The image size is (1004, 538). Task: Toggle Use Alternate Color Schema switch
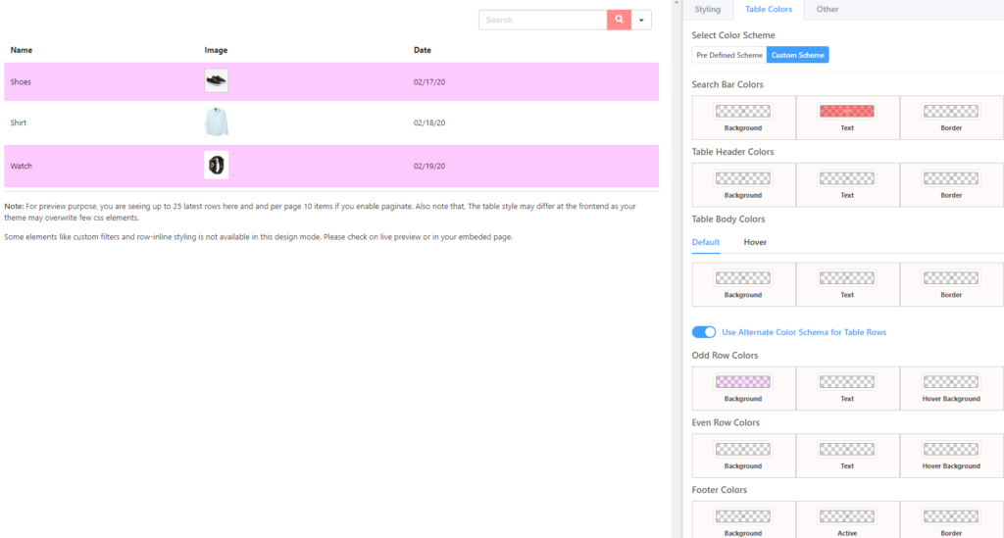(x=704, y=332)
